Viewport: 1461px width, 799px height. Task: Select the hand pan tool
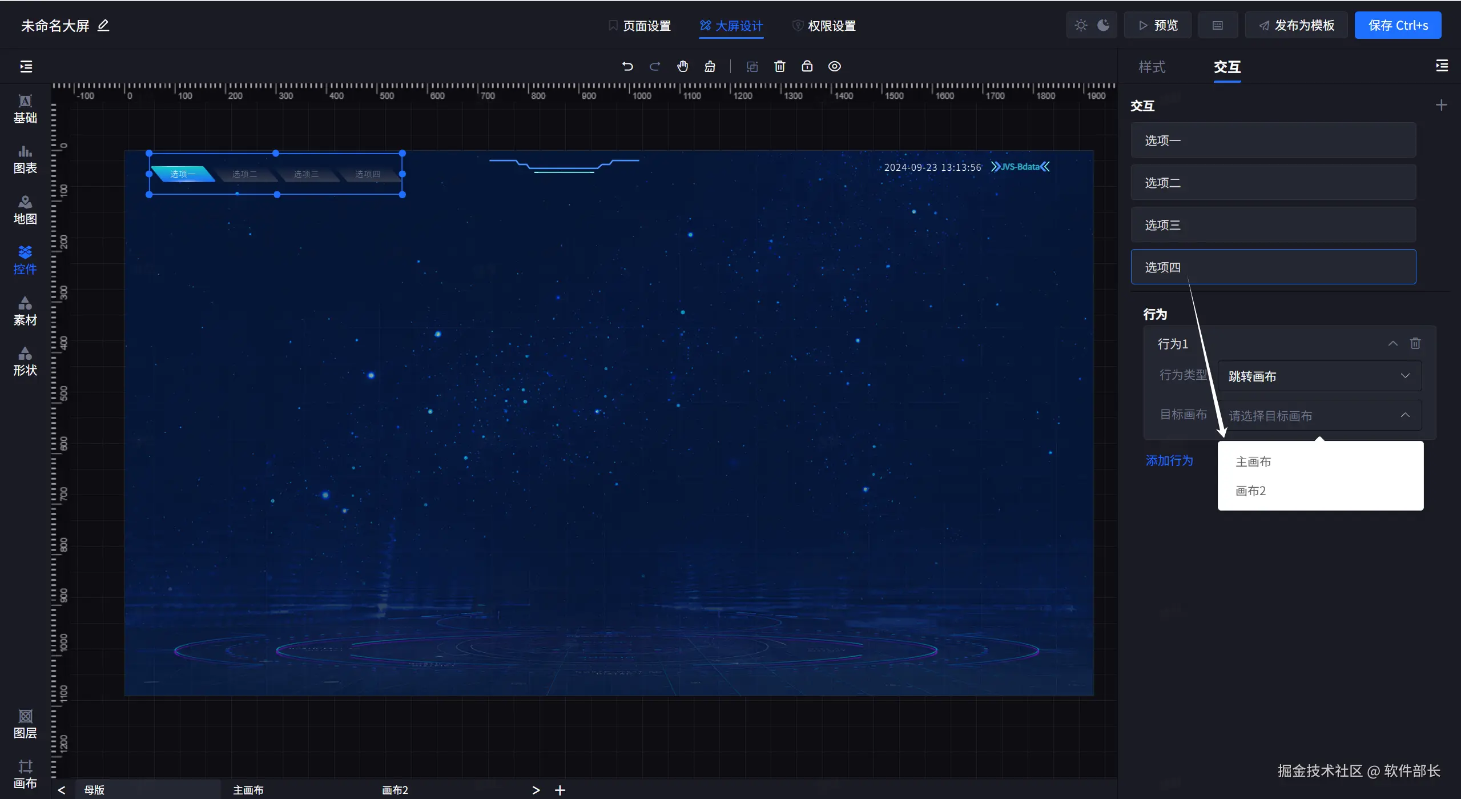point(682,66)
